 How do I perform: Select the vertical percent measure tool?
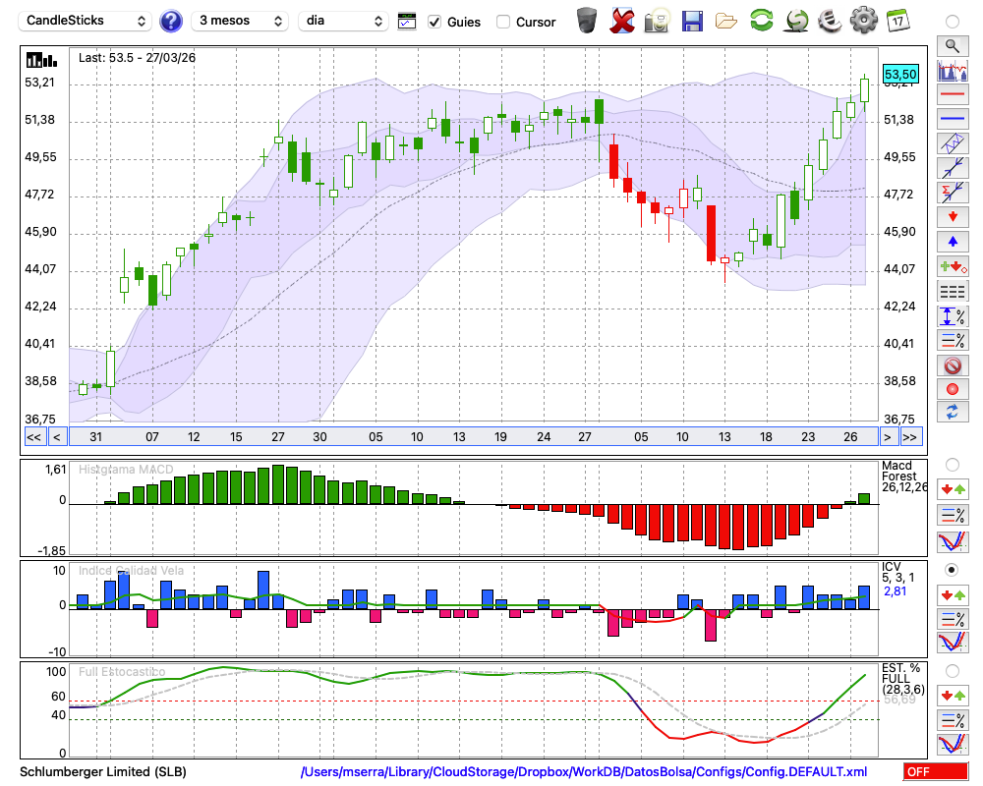pyautogui.click(x=953, y=316)
